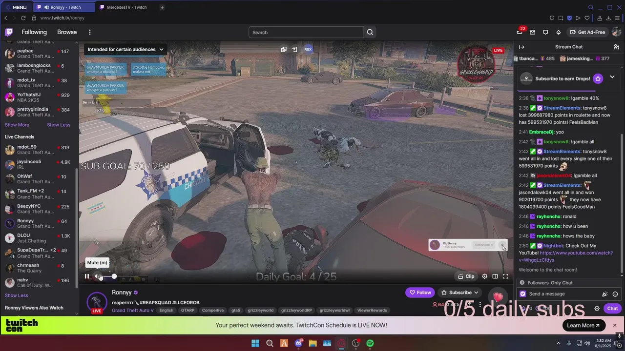Screen dimensions: 625x351
Task: Open Spotify from the Windows taskbar
Action: coord(370,343)
